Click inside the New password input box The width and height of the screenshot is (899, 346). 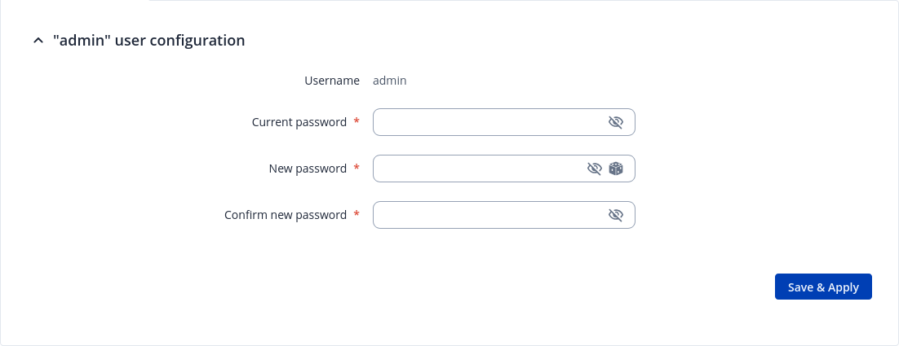(x=477, y=169)
